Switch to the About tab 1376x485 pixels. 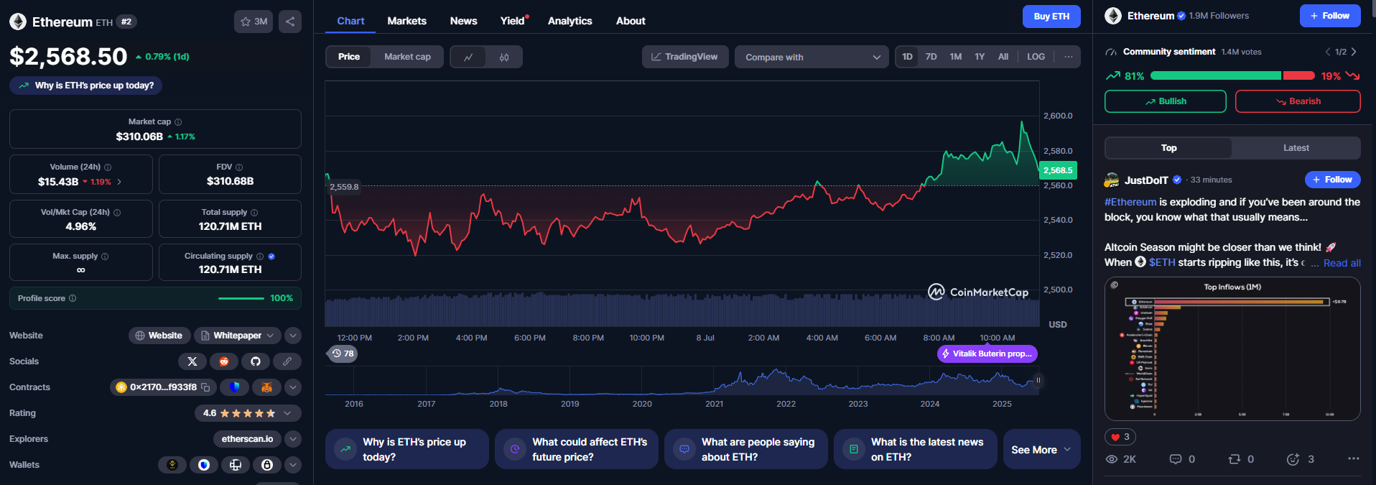point(631,21)
